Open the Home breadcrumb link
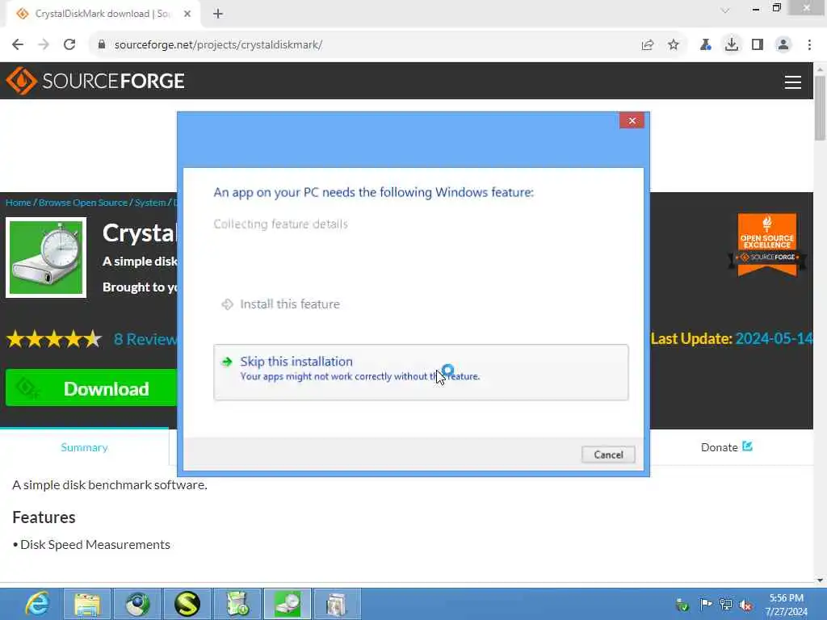 click(x=19, y=203)
